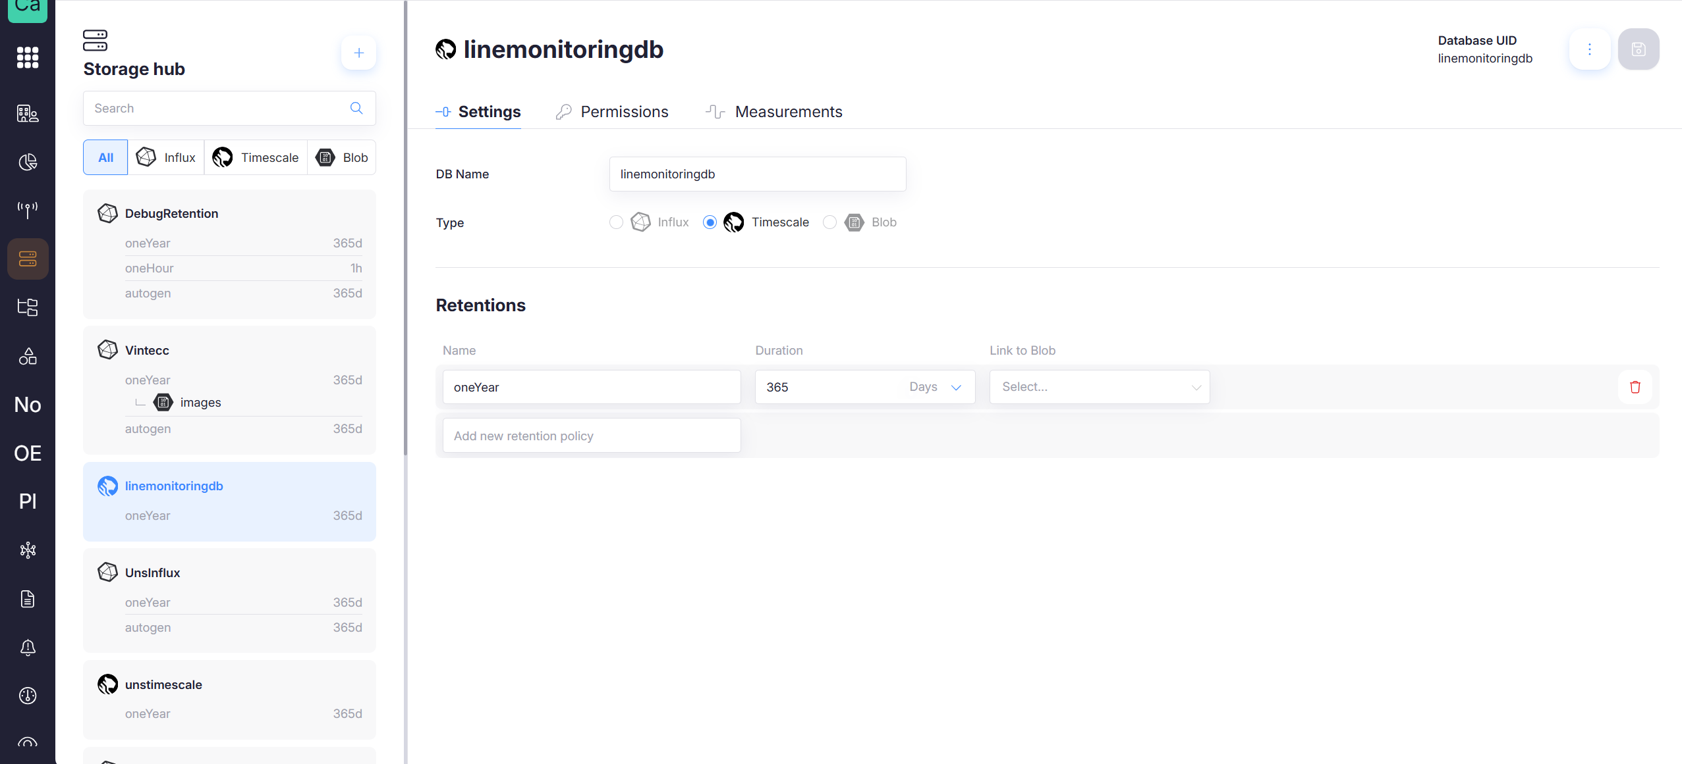The width and height of the screenshot is (1682, 764).
Task: Open the gauge clock icon in sidebar
Action: pyautogui.click(x=28, y=696)
